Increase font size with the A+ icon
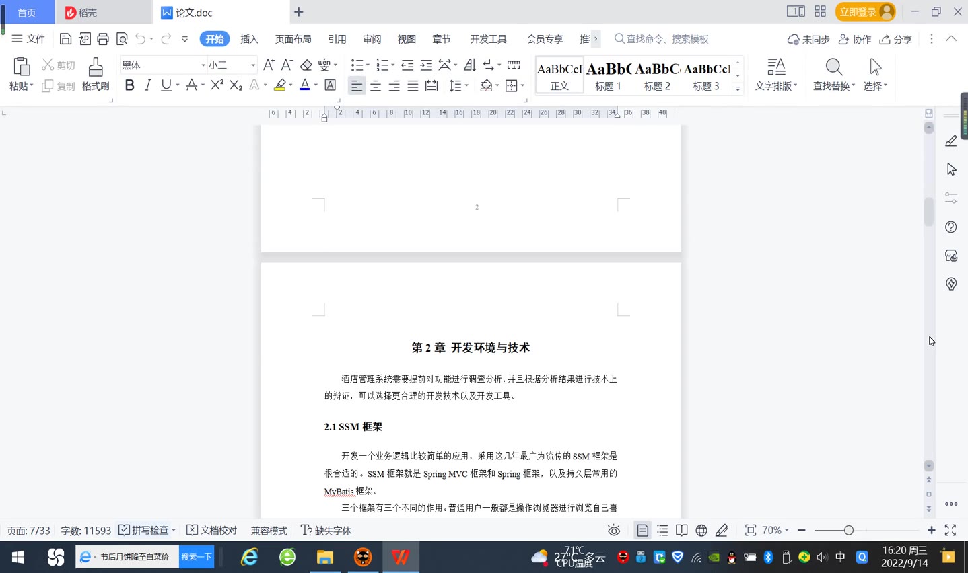This screenshot has width=968, height=573. 269,65
